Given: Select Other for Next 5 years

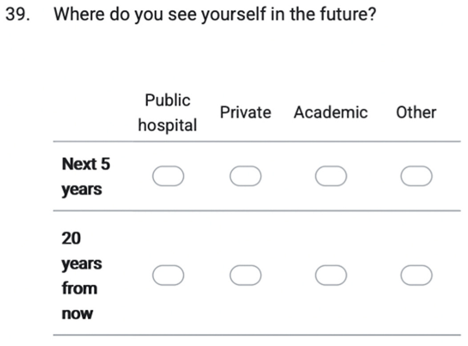Looking at the screenshot, I should pos(416,175).
